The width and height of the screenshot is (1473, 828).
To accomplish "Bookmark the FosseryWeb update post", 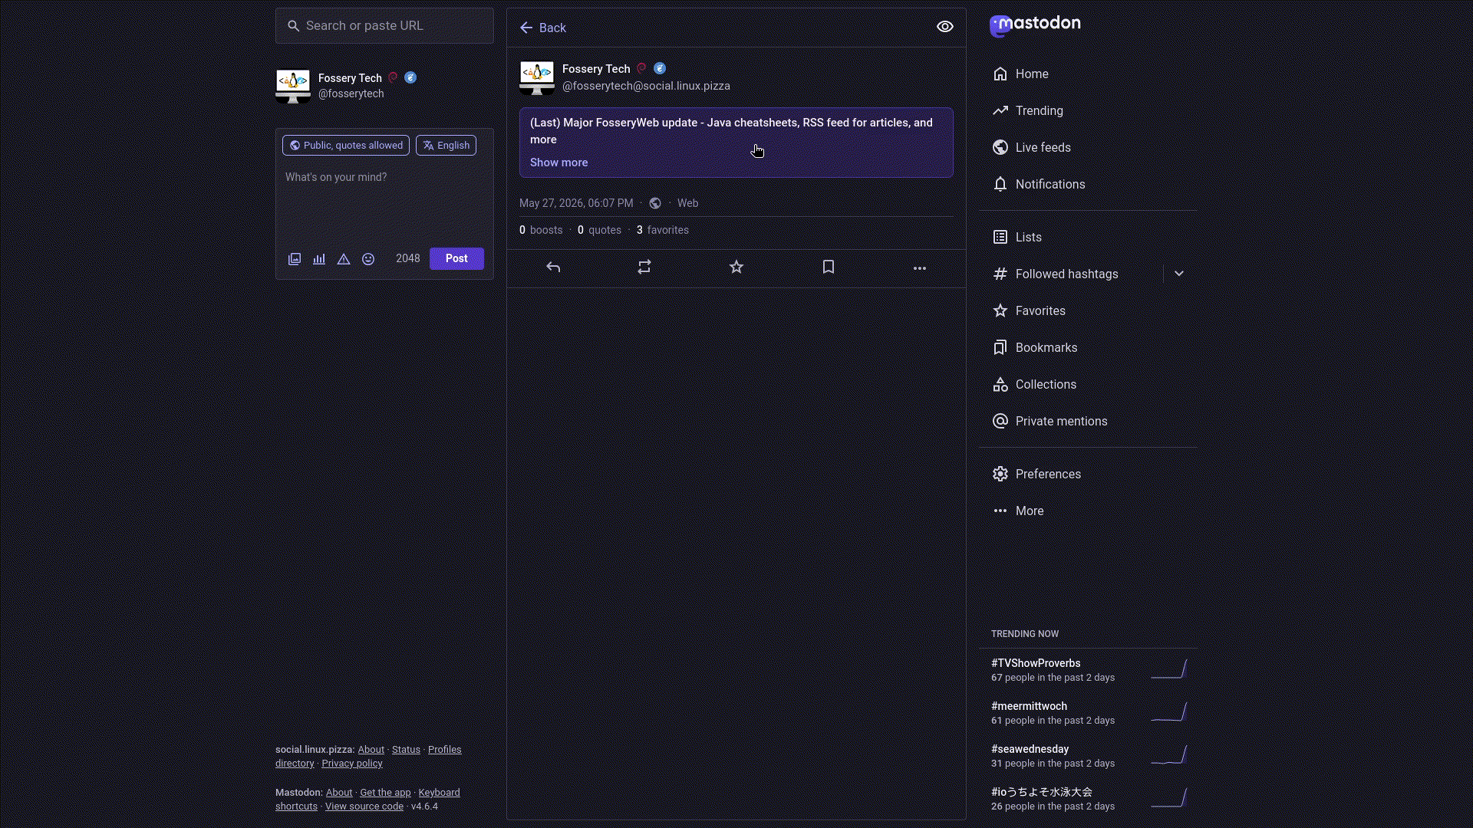I will pyautogui.click(x=829, y=268).
